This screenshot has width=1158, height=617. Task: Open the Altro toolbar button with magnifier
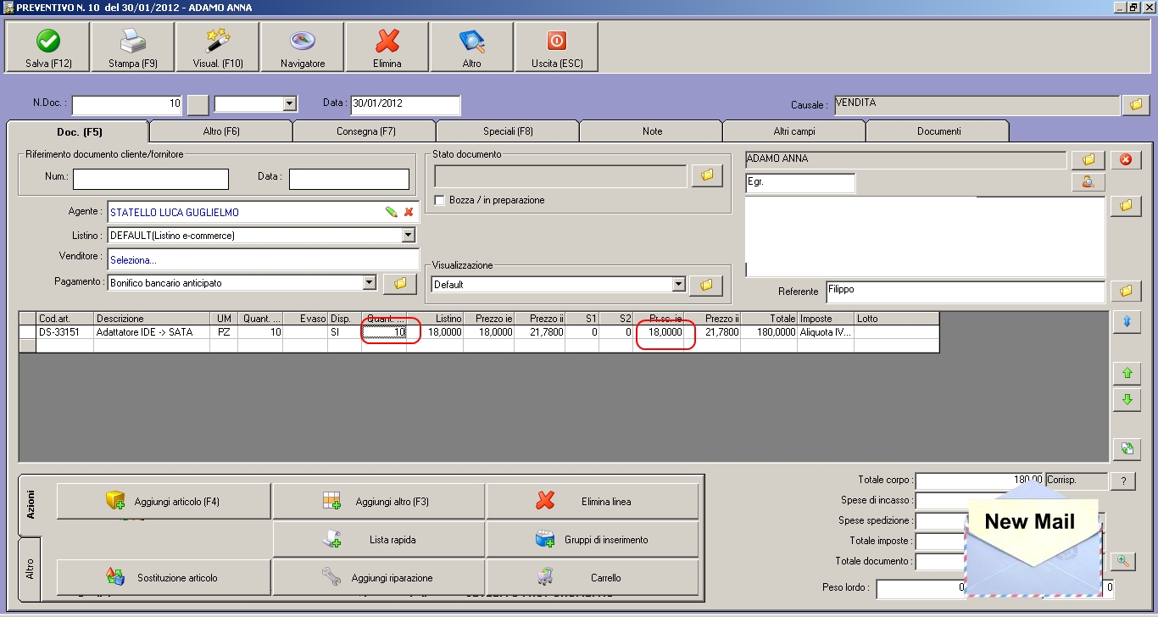pyautogui.click(x=472, y=47)
